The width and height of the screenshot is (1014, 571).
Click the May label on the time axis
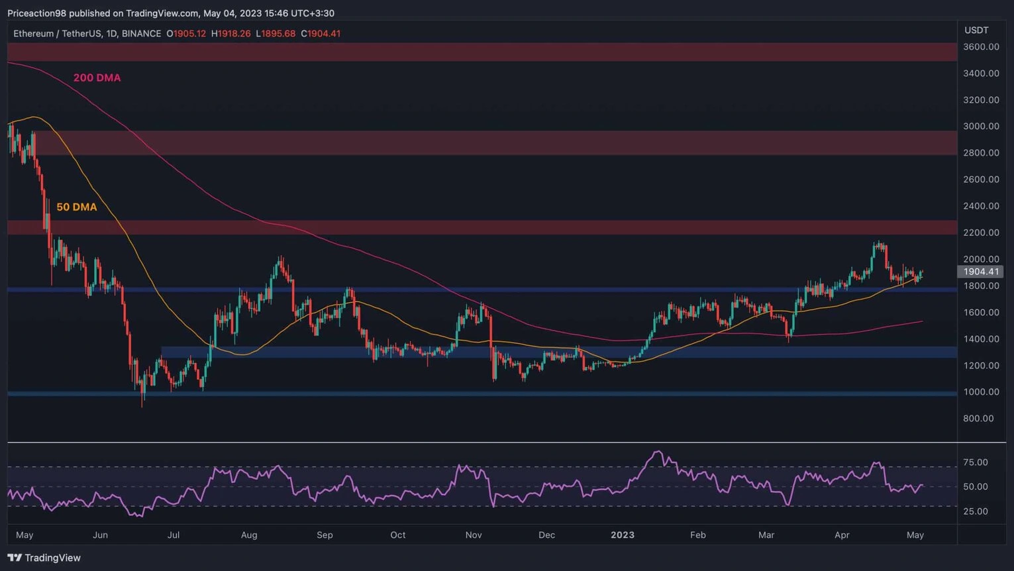25,535
